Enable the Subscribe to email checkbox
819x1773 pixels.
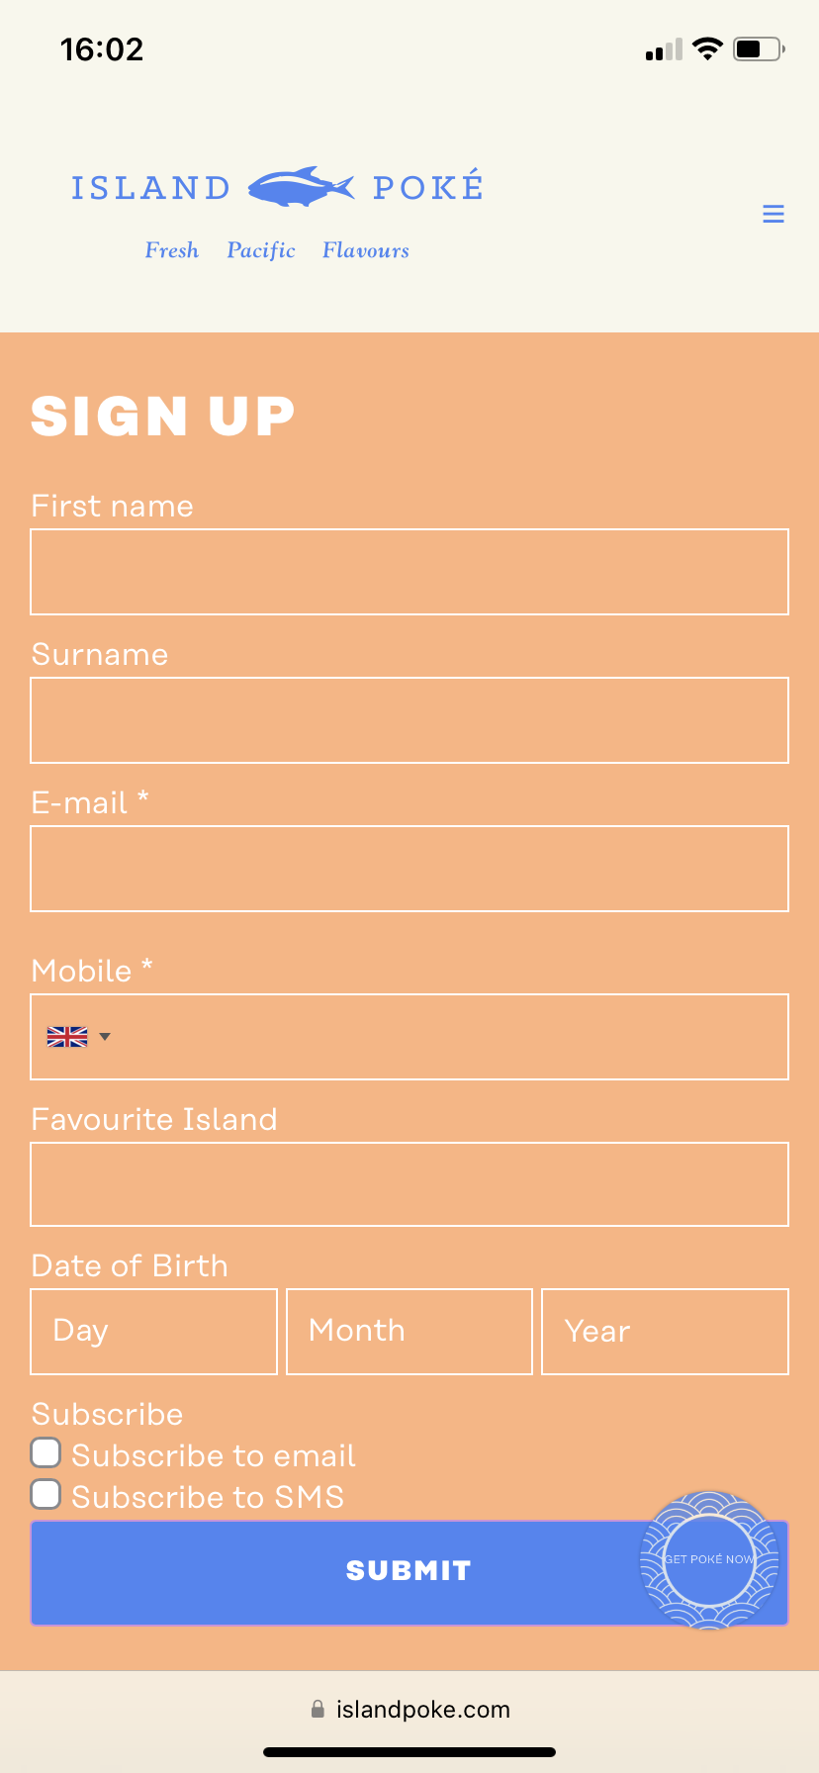pos(45,1452)
